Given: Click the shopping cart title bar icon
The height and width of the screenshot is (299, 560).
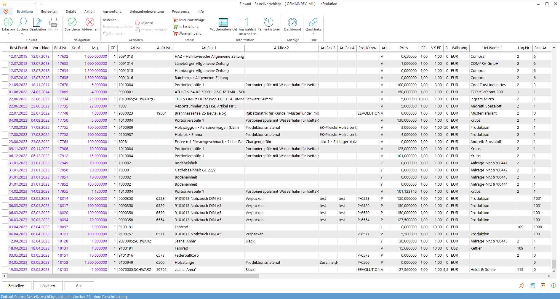Looking at the screenshot, I should 4,4.
